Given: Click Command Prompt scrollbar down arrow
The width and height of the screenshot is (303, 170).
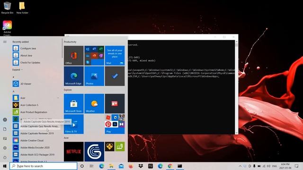Looking at the screenshot, I should click(x=236, y=133).
